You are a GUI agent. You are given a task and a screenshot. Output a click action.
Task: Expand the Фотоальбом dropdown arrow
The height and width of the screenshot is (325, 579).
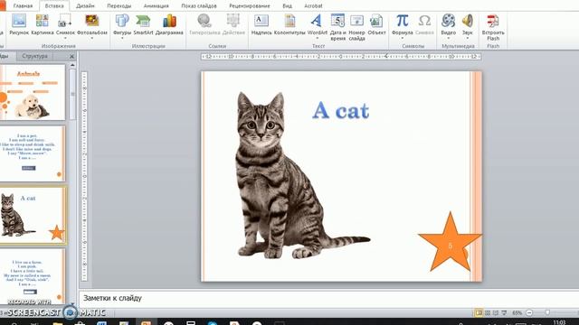tap(92, 38)
